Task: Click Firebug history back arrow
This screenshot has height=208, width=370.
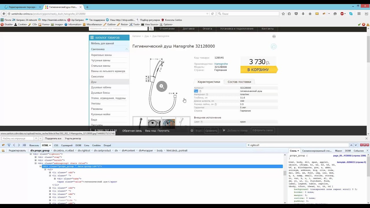Action: 14,145
